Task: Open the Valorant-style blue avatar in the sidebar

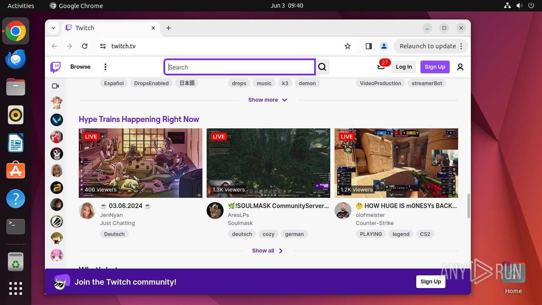Action: point(57,120)
